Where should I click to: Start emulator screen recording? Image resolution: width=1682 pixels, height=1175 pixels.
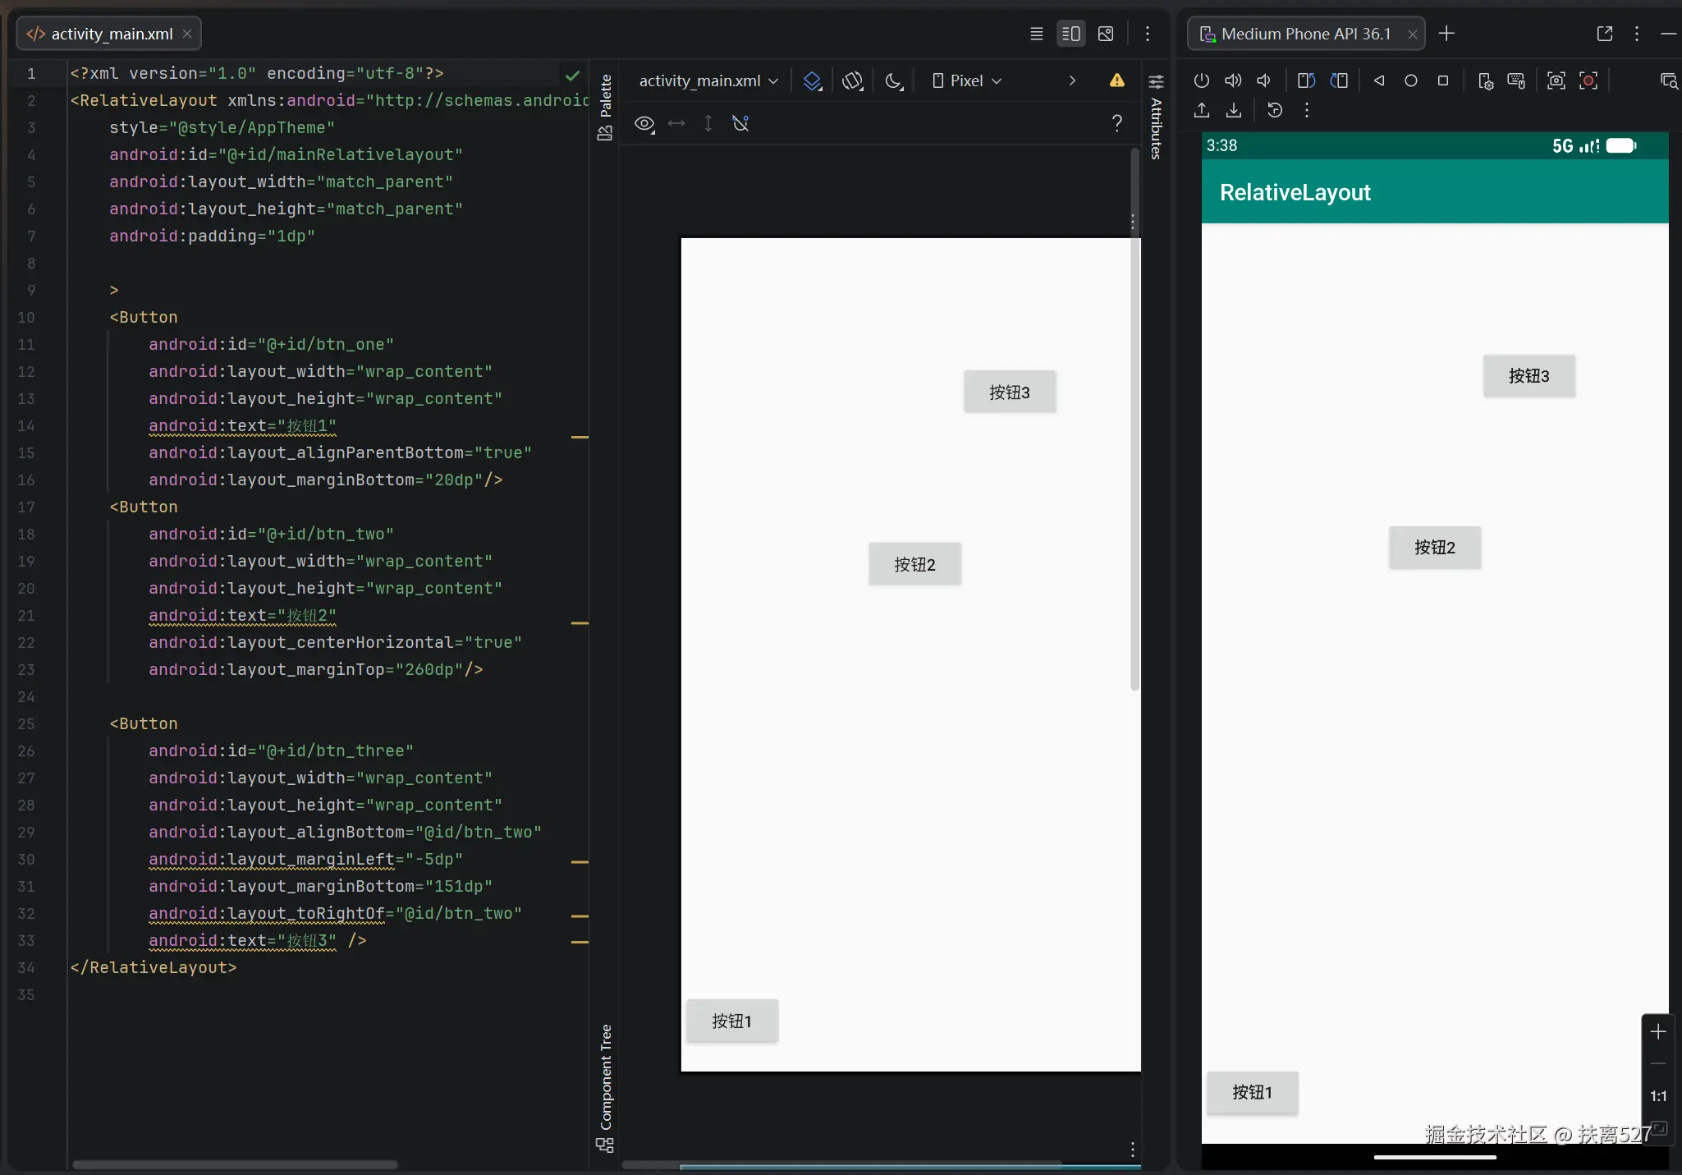(x=1588, y=80)
